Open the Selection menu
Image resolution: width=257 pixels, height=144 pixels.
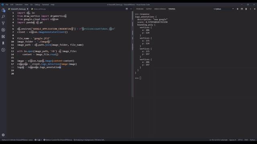tap(19, 4)
